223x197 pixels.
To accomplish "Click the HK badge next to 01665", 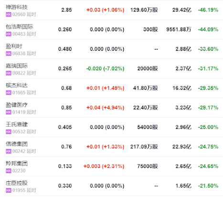I will point(9,93).
